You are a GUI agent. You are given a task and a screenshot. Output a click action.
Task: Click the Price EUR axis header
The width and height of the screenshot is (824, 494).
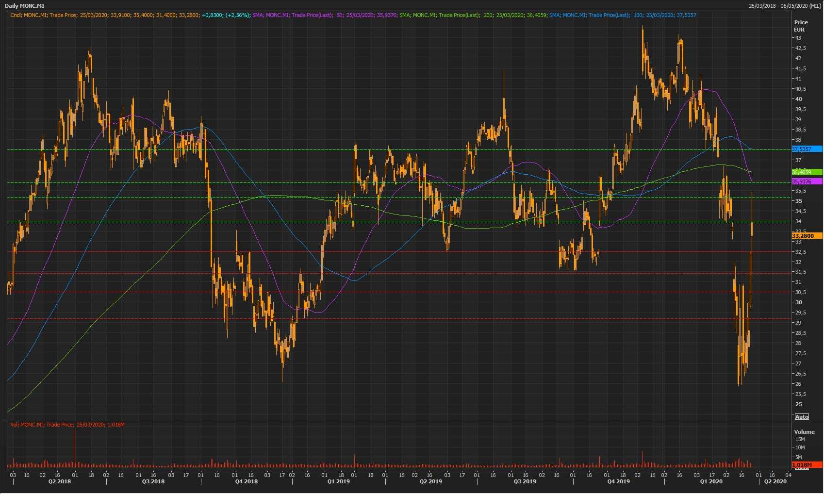tap(801, 26)
